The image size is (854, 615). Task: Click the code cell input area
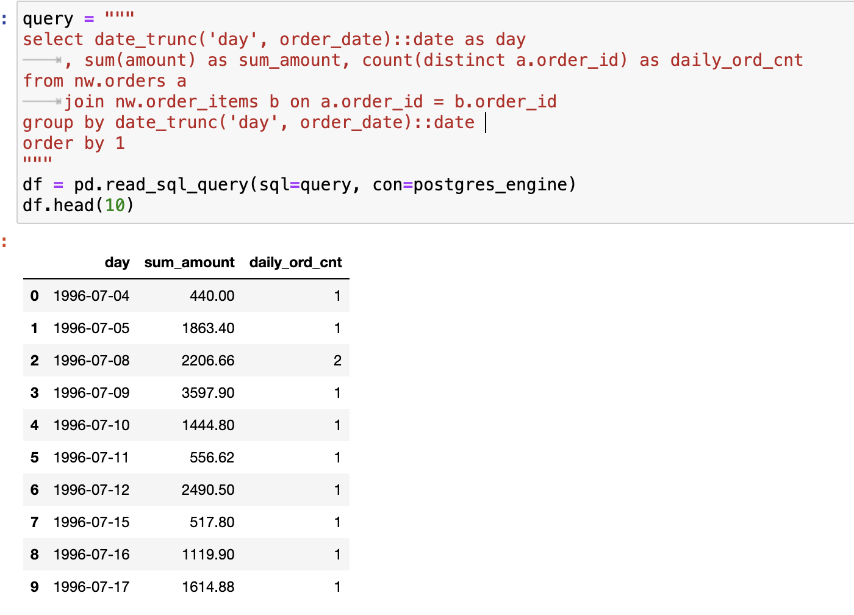[x=436, y=112]
